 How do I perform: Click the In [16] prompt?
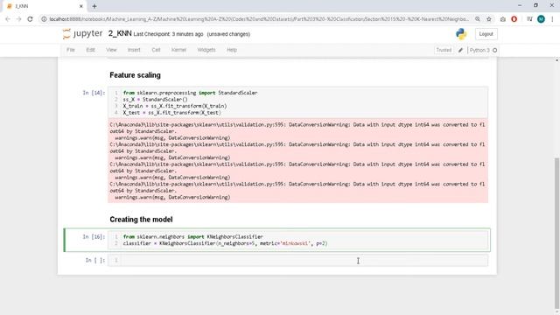94,237
